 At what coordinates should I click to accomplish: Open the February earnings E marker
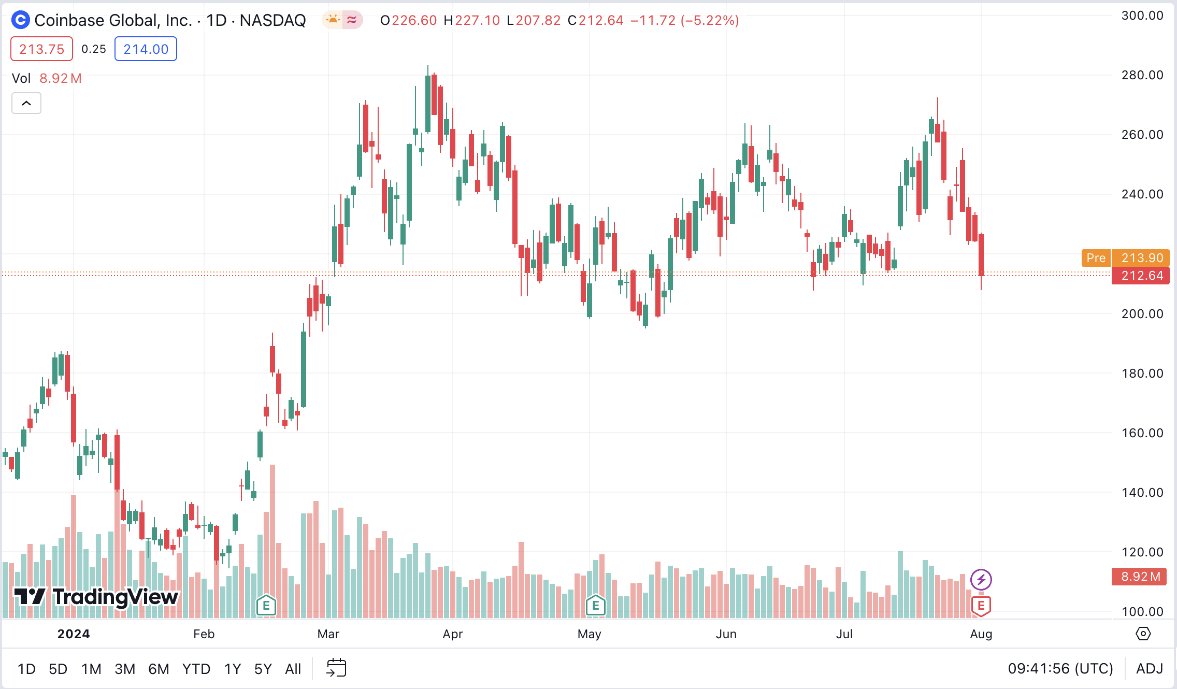[266, 605]
